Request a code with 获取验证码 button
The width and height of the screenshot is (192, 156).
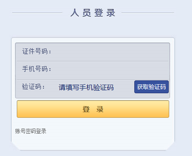tap(152, 87)
